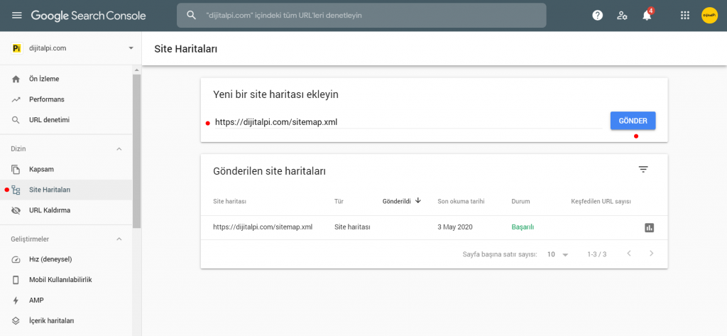Click the URL denetimi magnifier icon
Viewport: 727px width, 336px height.
pos(16,120)
